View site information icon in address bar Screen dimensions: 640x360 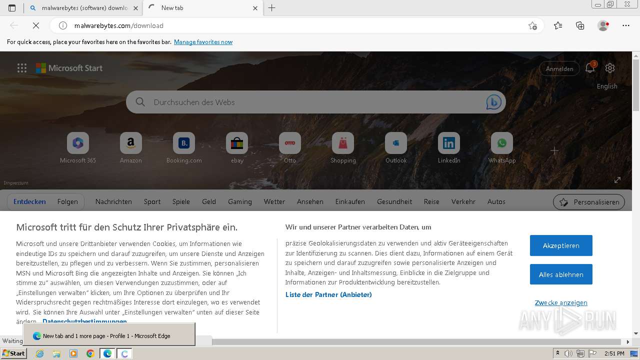click(x=63, y=25)
